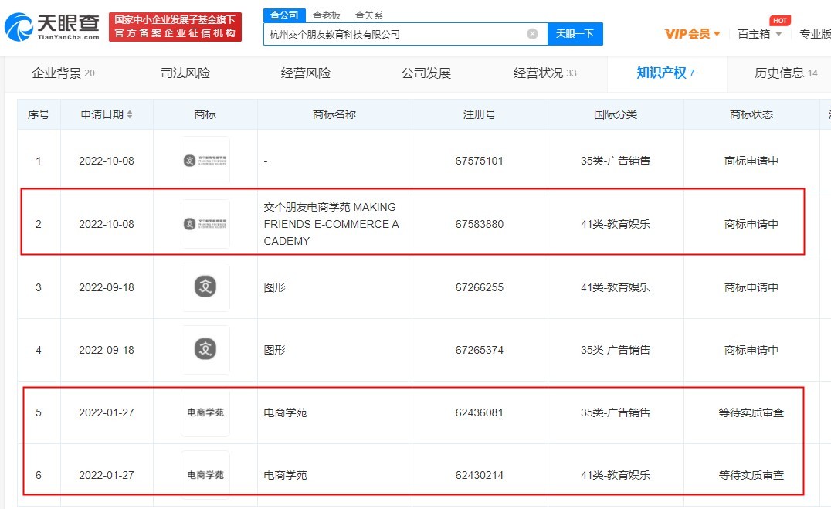
Task: Click the 注册号 column header
Action: [480, 114]
